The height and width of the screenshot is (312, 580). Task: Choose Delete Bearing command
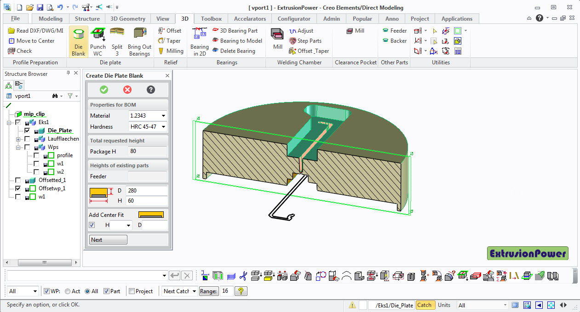point(234,51)
